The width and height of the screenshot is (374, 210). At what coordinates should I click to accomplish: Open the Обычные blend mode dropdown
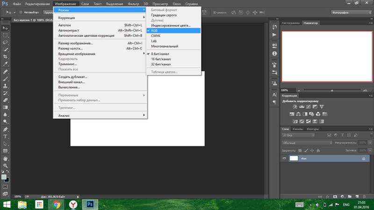[307, 143]
